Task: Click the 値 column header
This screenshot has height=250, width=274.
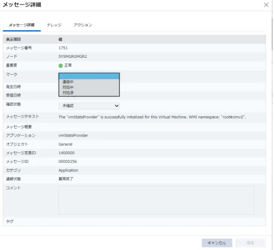Action: (60, 39)
